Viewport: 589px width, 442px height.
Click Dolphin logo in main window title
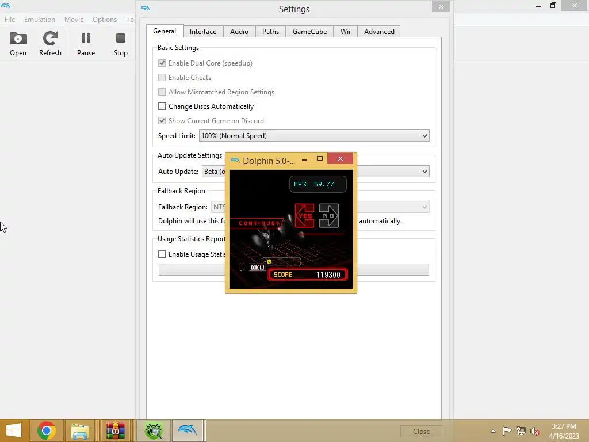click(x=6, y=6)
